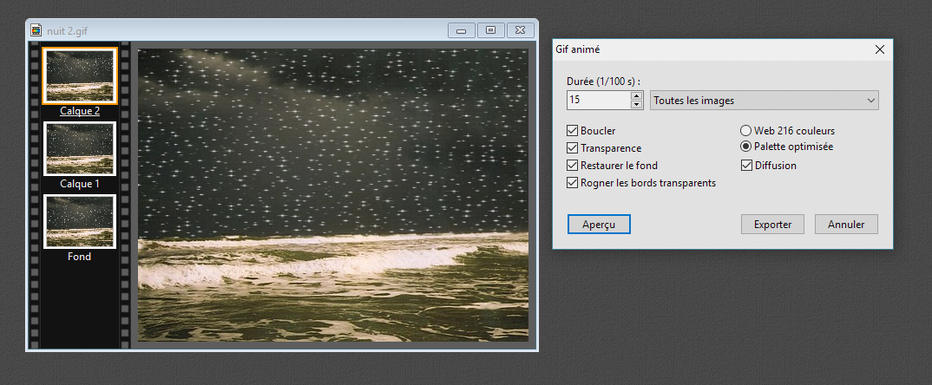Select the Fond layer thumbnail
Image resolution: width=932 pixels, height=385 pixels.
point(79,222)
